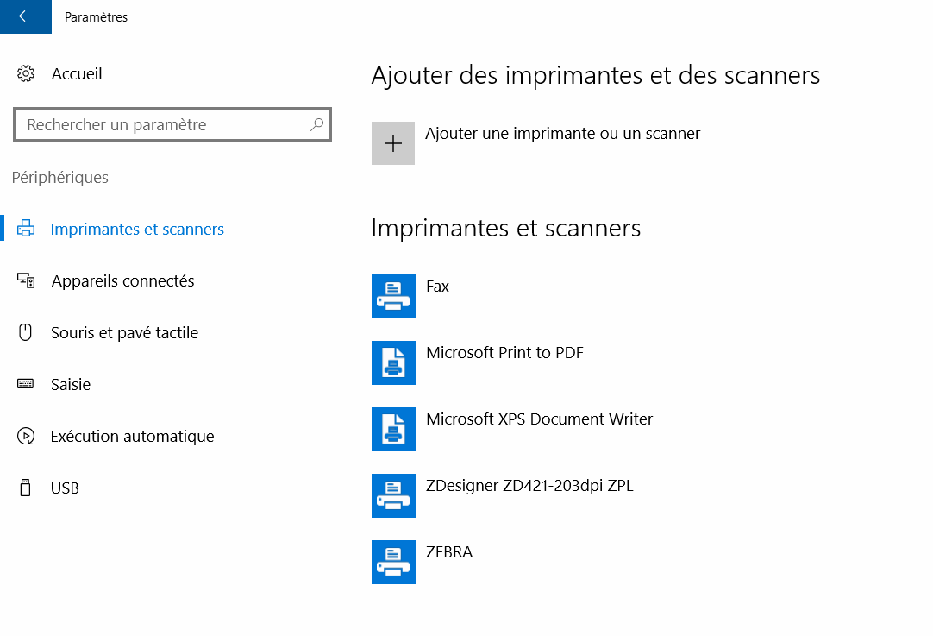Click the keyboard icon beside Saisie
Viewport: 933px width, 636px height.
(x=26, y=385)
